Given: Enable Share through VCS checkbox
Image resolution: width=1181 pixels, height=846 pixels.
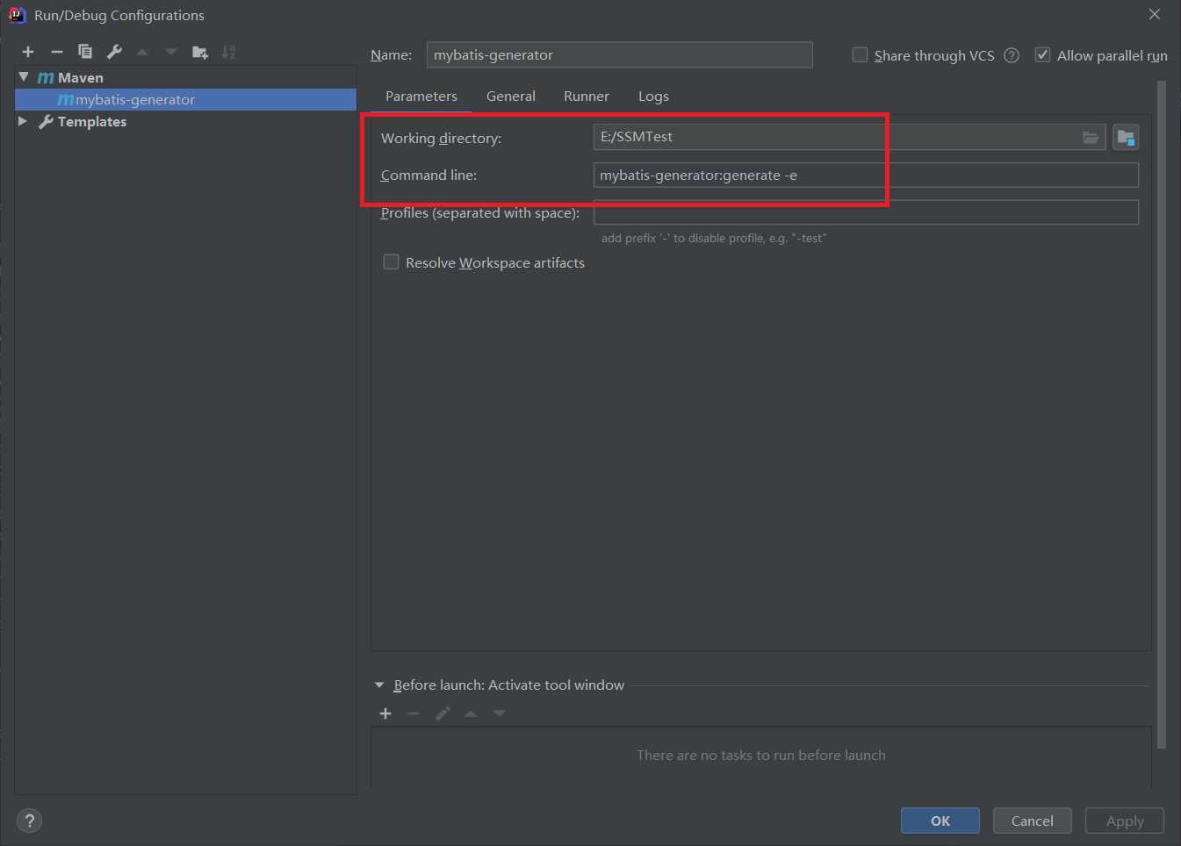Looking at the screenshot, I should pos(860,54).
